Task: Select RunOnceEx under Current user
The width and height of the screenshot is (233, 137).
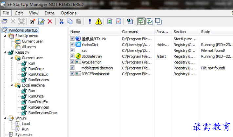Action: 38,74
